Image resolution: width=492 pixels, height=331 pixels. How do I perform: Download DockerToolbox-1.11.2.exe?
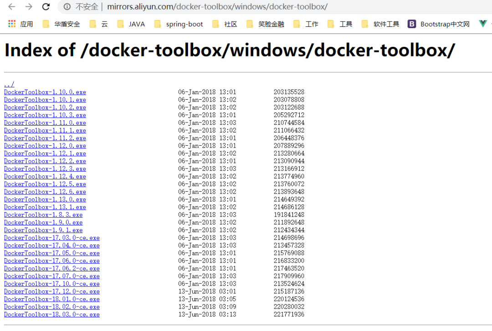click(x=45, y=138)
